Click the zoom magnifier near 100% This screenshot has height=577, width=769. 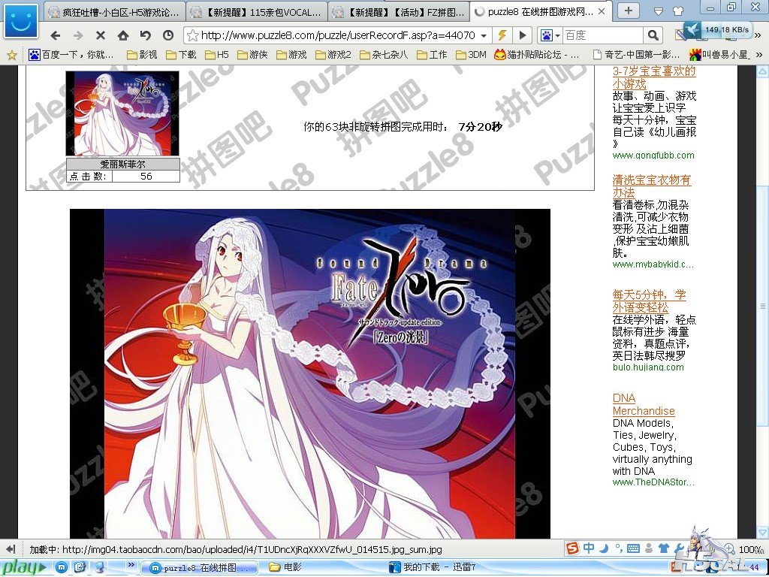click(x=729, y=549)
